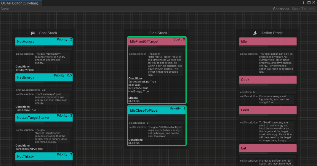The width and height of the screenshot is (317, 166).
Task: Select the NotThirsty goal node
Action: click(x=44, y=157)
